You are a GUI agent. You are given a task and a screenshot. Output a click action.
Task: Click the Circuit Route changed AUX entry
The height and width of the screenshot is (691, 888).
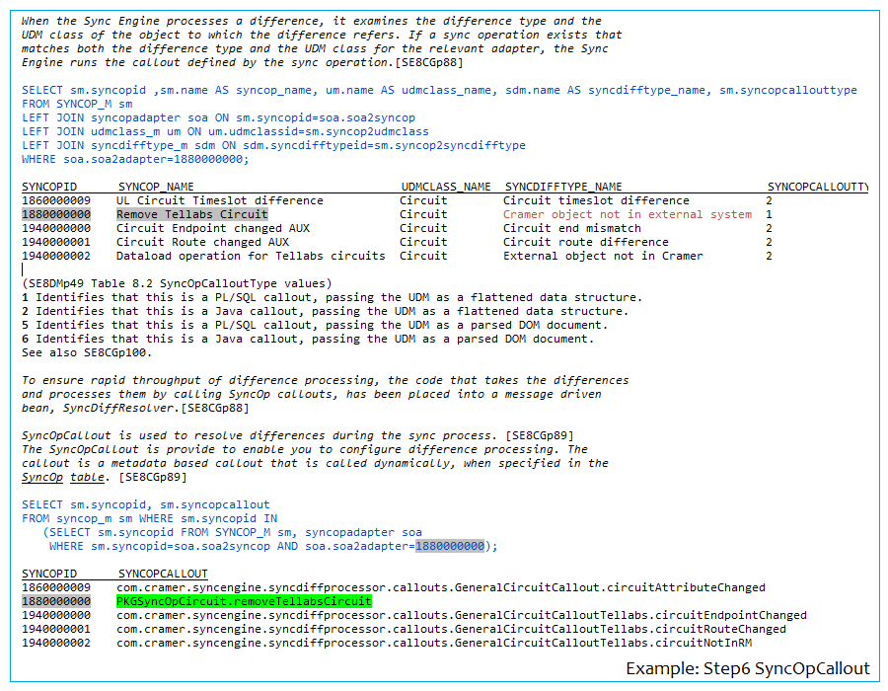(x=202, y=242)
